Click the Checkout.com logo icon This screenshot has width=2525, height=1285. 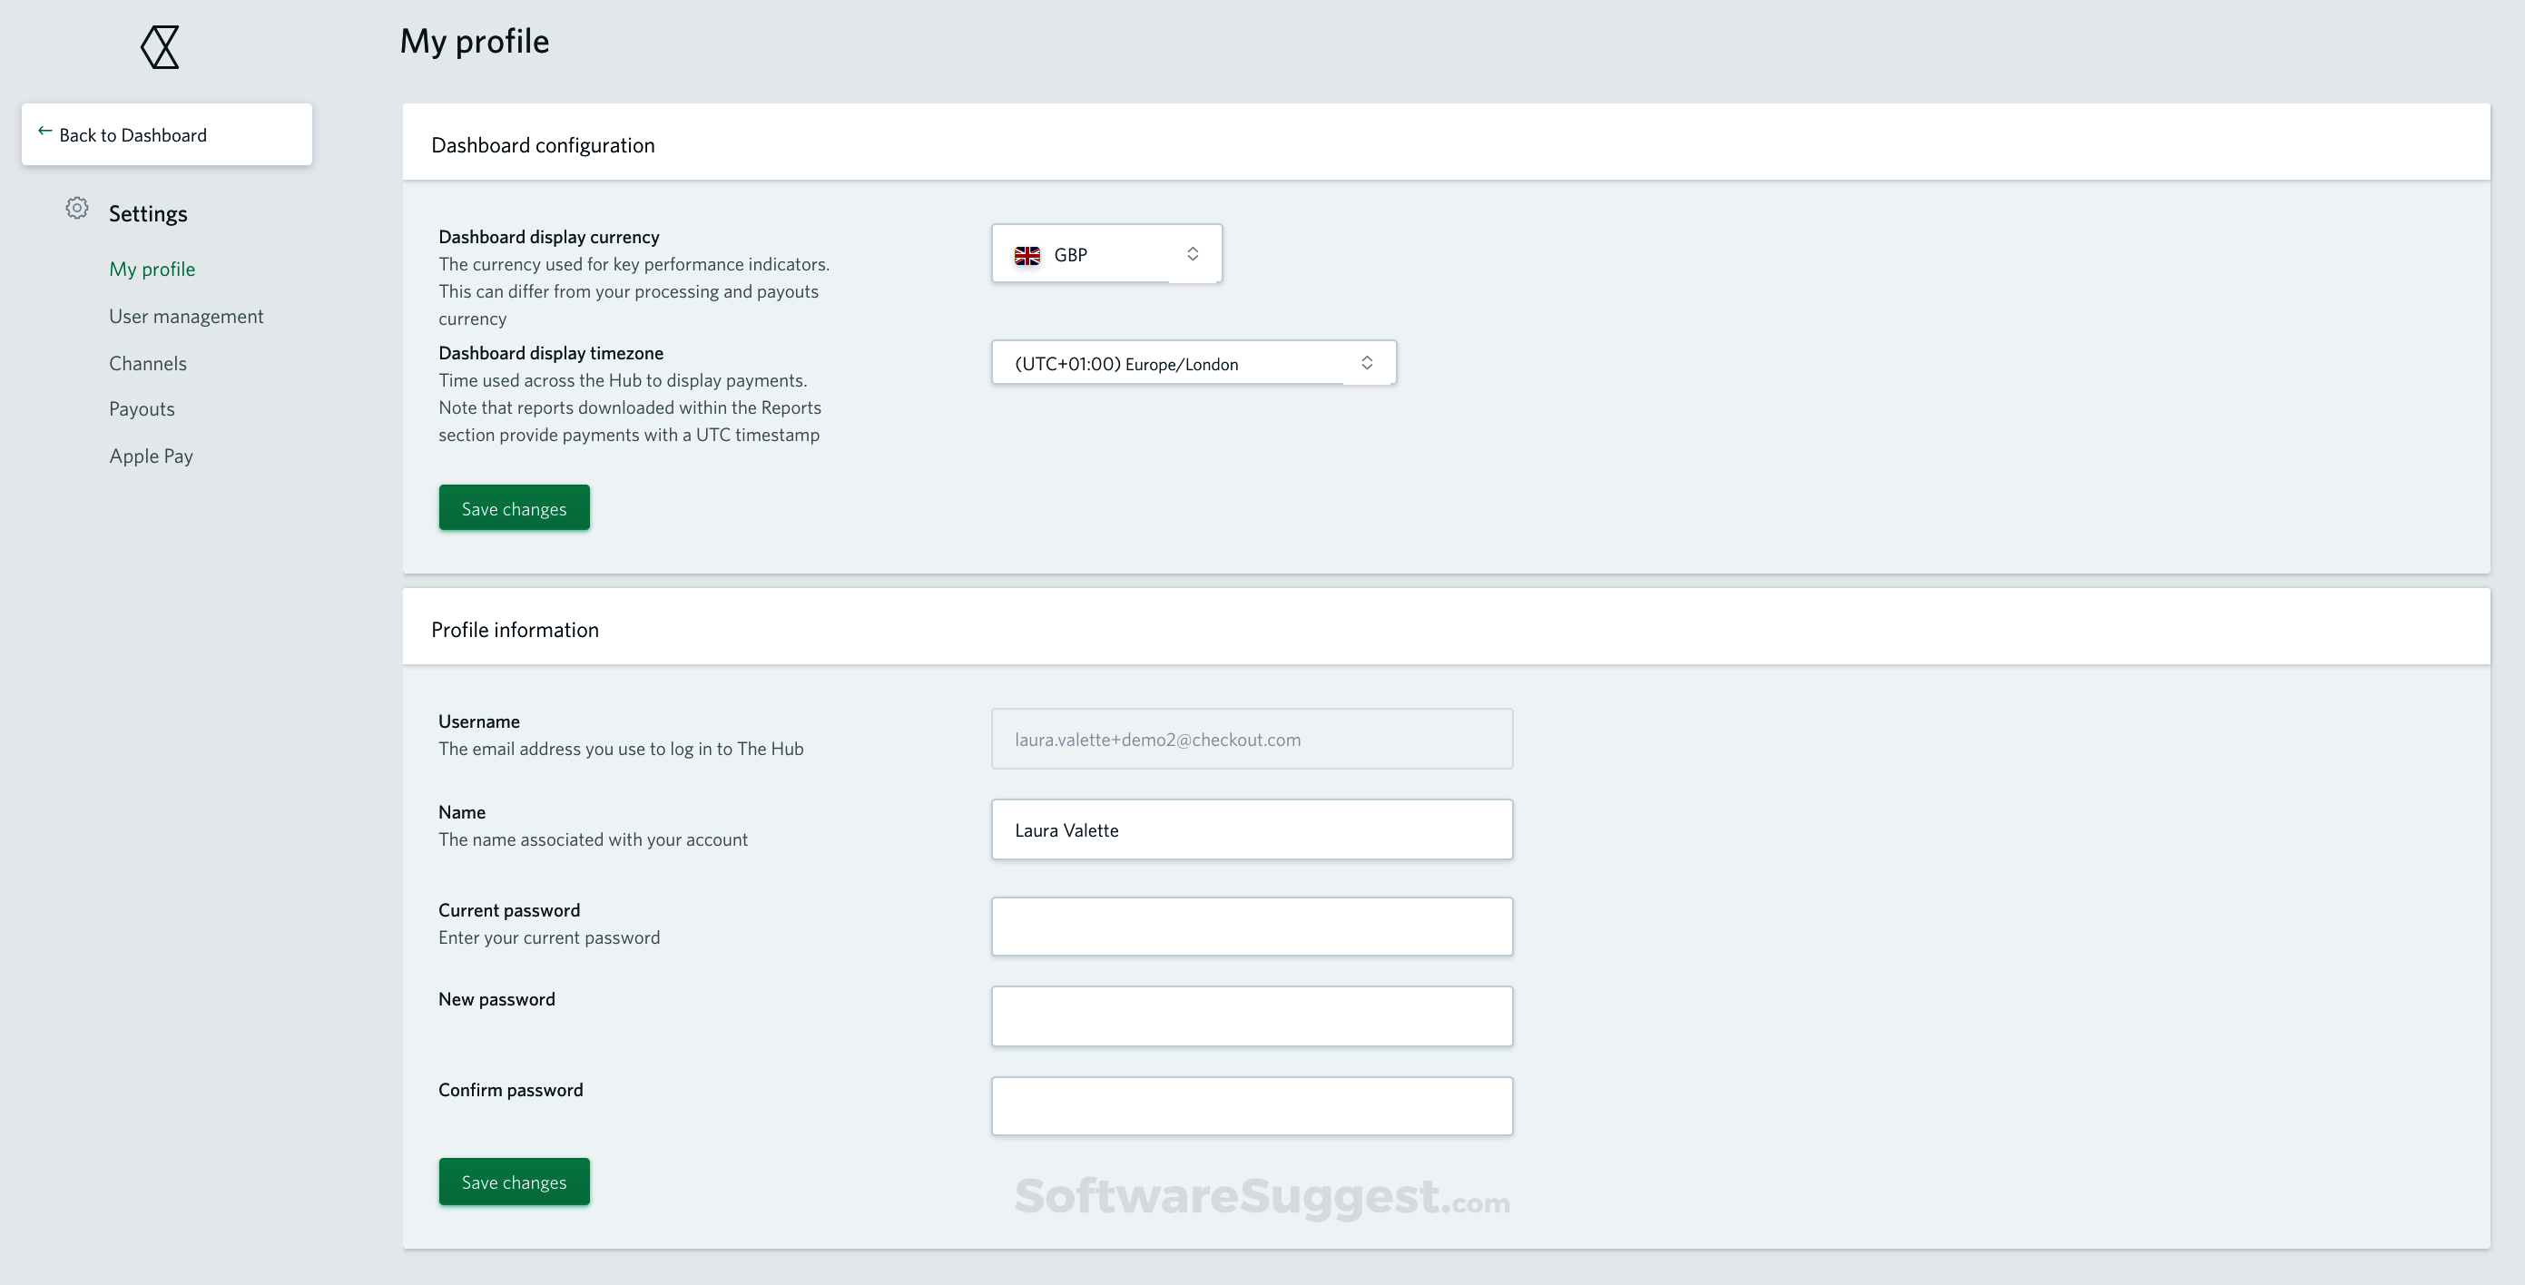pyautogui.click(x=158, y=46)
